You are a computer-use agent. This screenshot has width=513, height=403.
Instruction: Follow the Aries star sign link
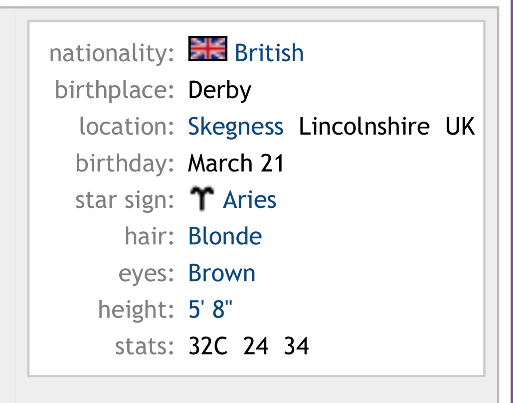(249, 200)
